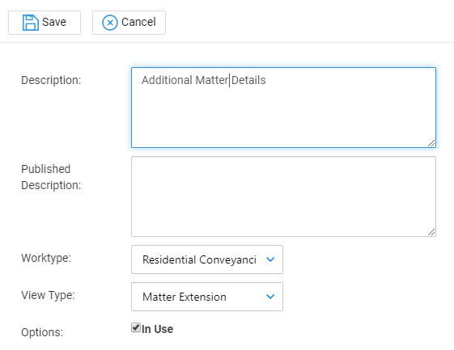Viewport: 454px width, 350px height.
Task: Click the Description box resize grip
Action: 431,143
